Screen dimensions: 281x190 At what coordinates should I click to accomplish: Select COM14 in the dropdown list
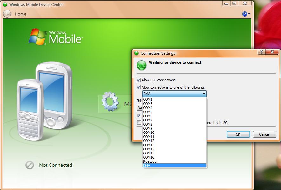[175, 149]
